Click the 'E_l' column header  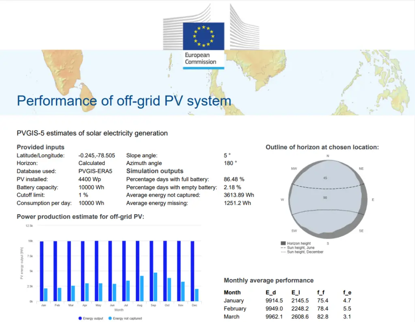295,293
